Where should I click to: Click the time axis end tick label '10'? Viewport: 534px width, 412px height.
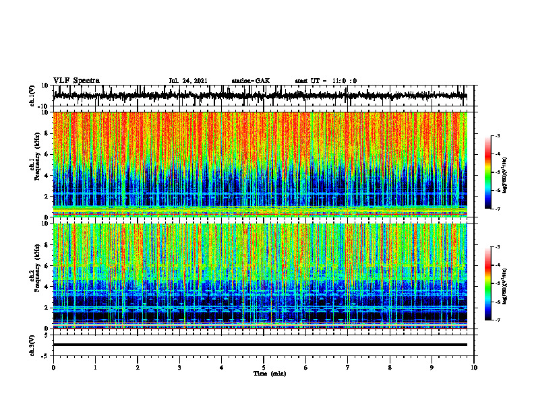[x=474, y=368]
